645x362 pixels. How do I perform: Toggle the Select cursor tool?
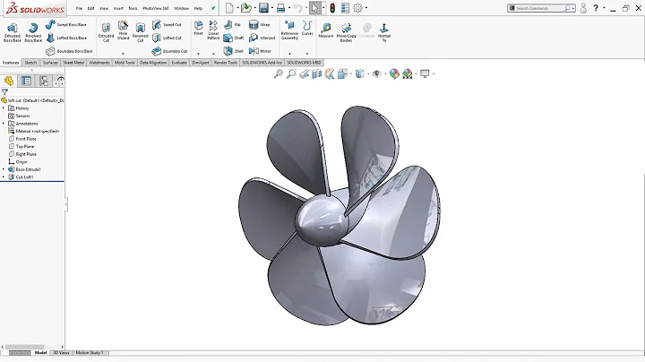(314, 8)
